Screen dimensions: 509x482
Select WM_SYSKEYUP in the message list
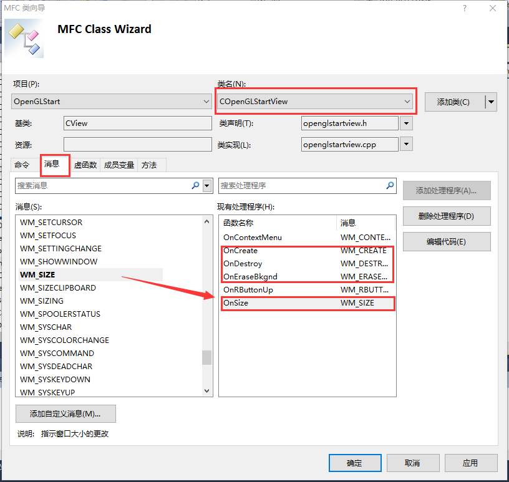coord(47,392)
